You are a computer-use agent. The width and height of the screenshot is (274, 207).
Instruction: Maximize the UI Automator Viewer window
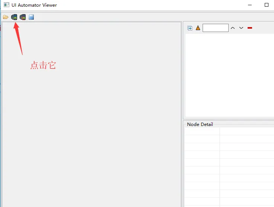click(266, 5)
